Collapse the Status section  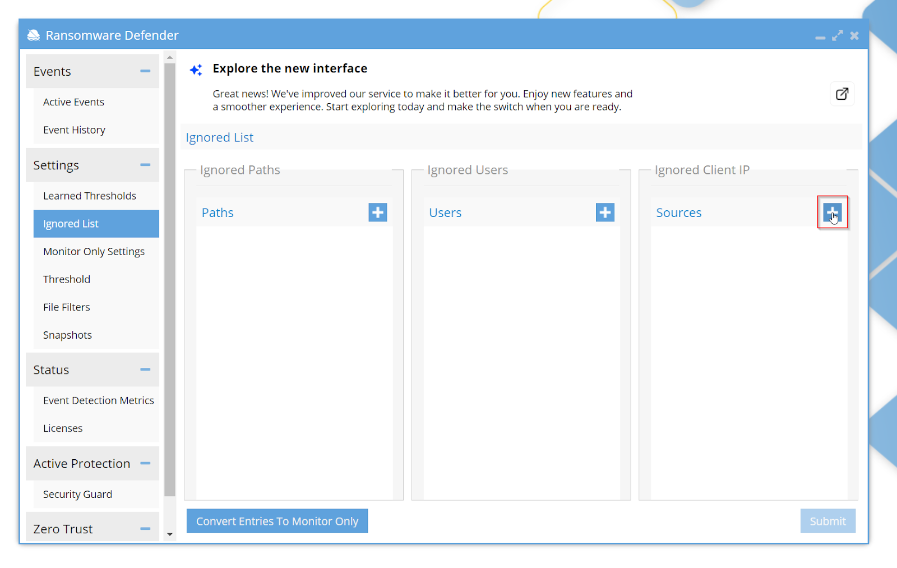coord(145,370)
